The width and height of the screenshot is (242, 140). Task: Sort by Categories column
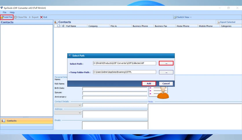tap(231, 26)
